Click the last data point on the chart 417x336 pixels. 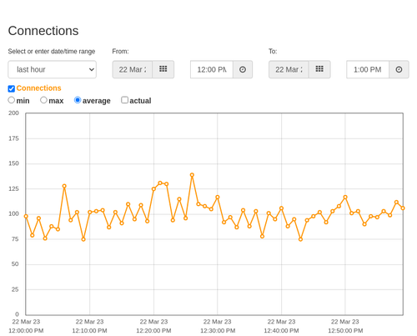(403, 208)
